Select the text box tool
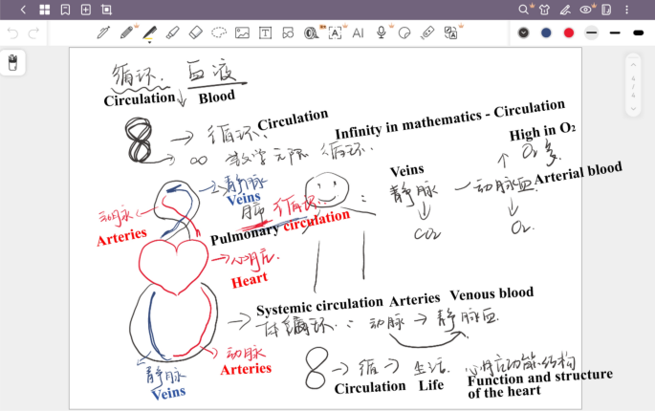655x411 pixels. click(x=265, y=33)
